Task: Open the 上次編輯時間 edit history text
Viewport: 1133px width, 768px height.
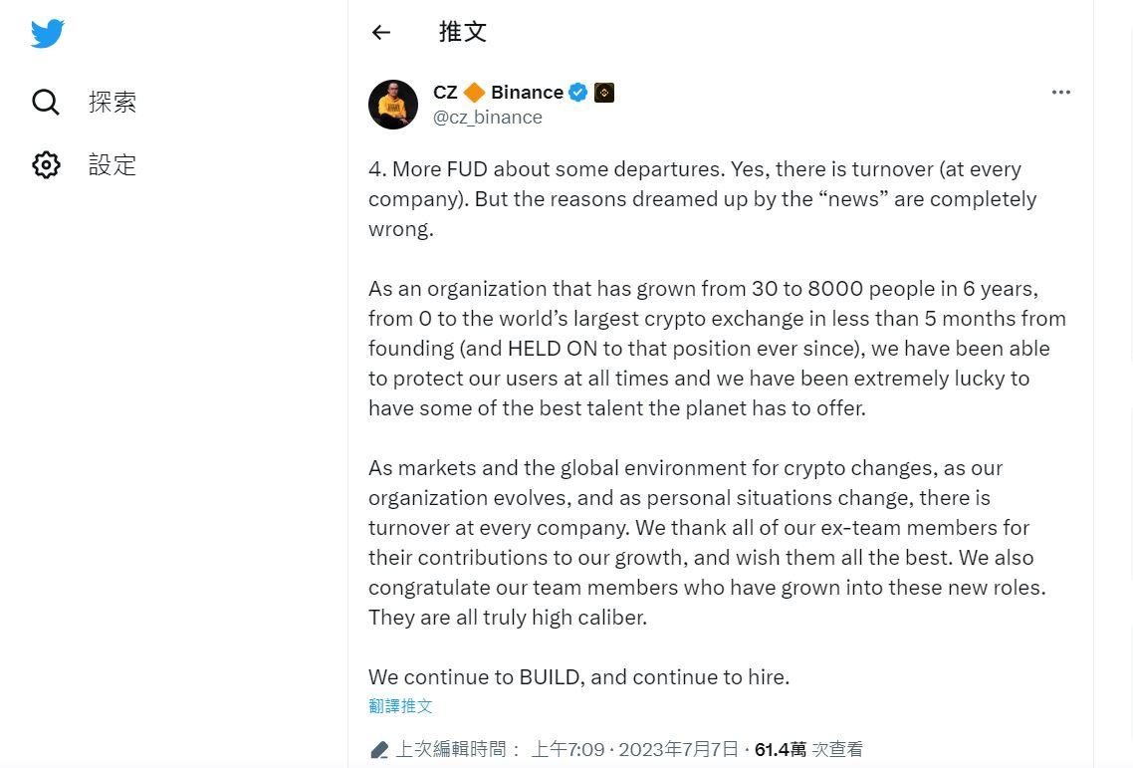Action: (458, 749)
